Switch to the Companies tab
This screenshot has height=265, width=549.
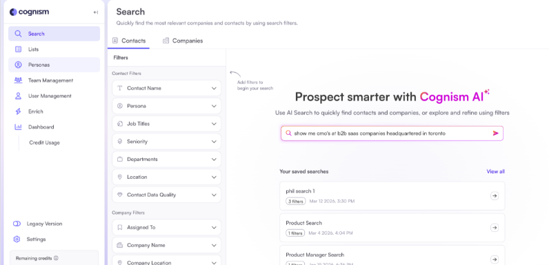point(183,41)
